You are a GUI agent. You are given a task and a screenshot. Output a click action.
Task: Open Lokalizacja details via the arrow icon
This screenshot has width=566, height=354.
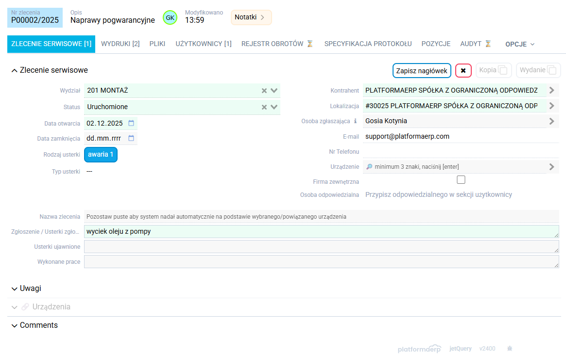[x=552, y=105]
